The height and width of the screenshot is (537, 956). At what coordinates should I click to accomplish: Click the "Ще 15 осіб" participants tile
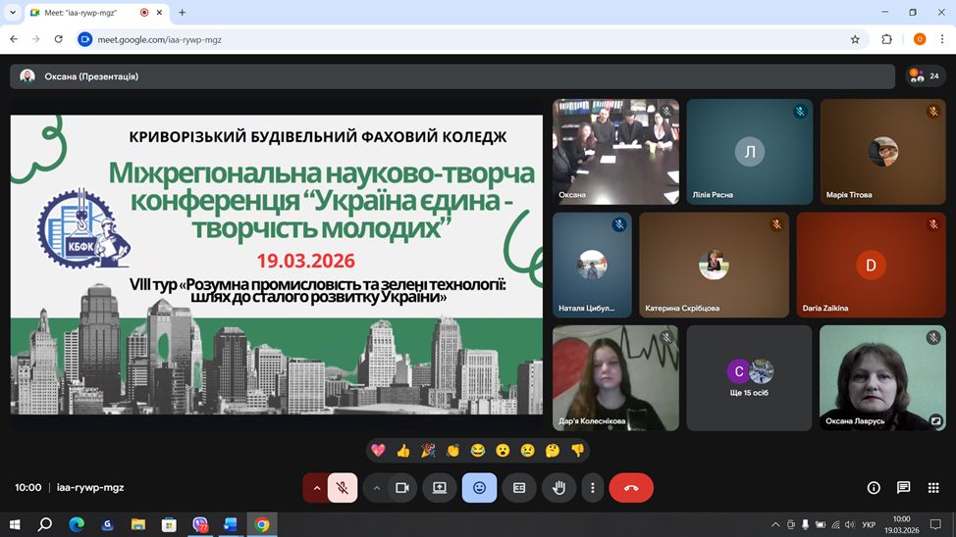749,377
